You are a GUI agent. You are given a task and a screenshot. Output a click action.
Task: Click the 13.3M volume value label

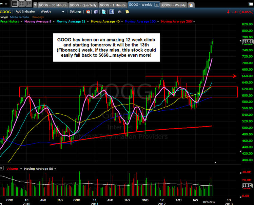click(x=247, y=186)
